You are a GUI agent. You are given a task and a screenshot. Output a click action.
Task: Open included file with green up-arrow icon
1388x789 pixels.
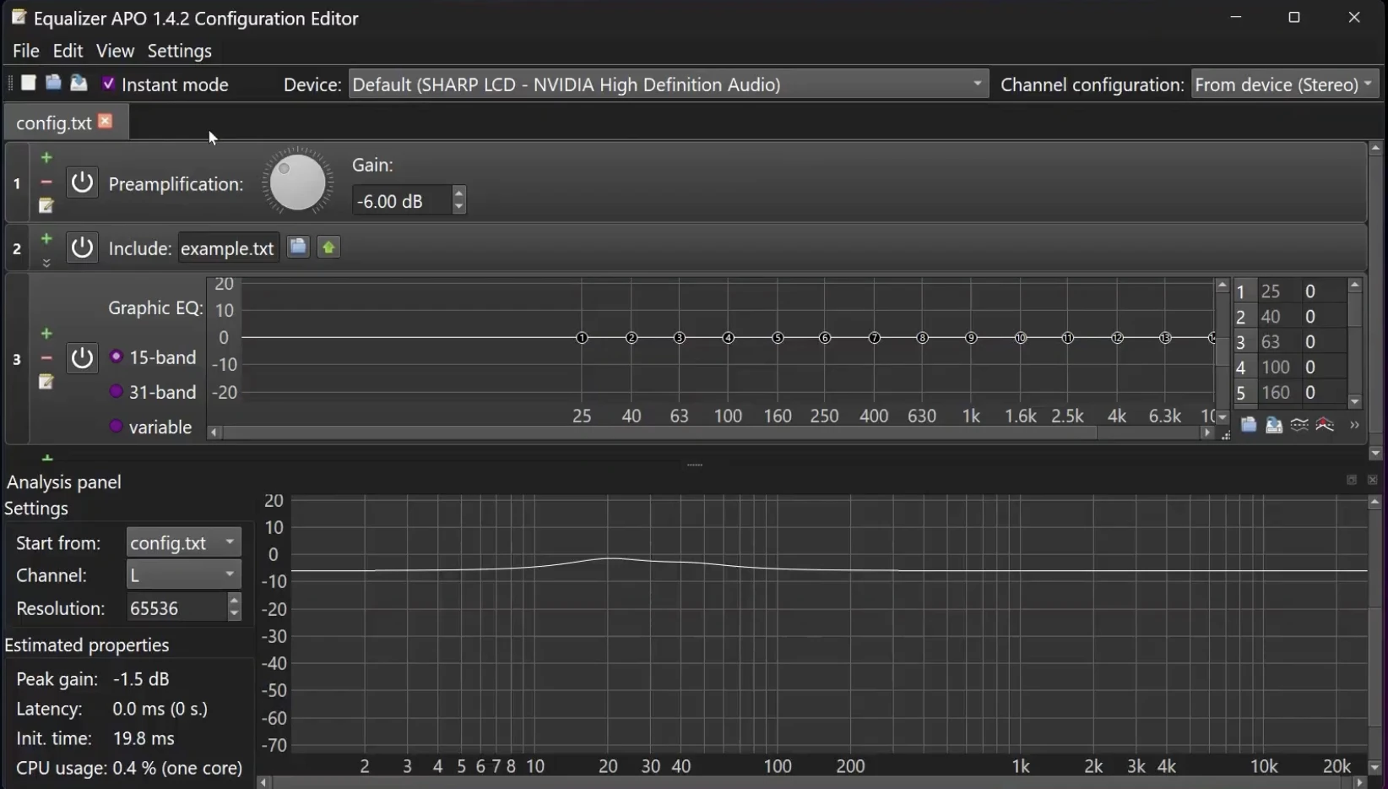pyautogui.click(x=329, y=248)
